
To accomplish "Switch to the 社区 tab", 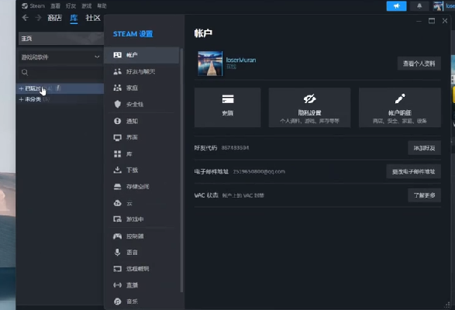I will click(93, 18).
